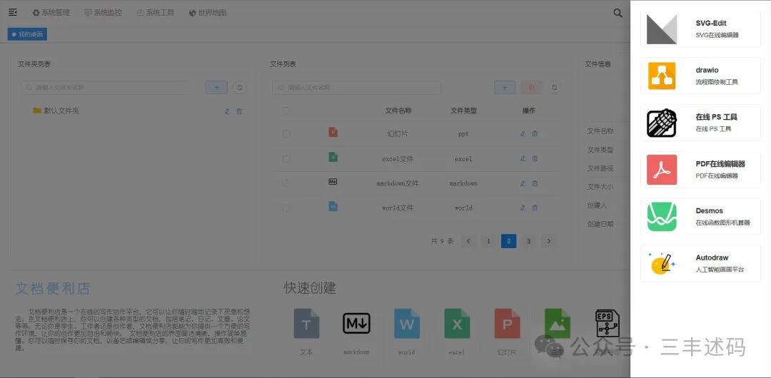
Task: Open the 世界地图 menu
Action: point(208,13)
